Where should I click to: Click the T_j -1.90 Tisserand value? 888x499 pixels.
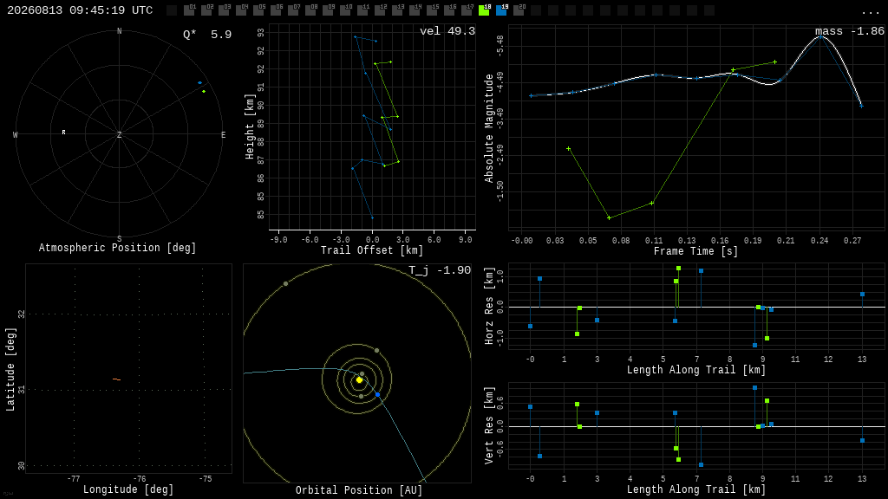(x=440, y=270)
